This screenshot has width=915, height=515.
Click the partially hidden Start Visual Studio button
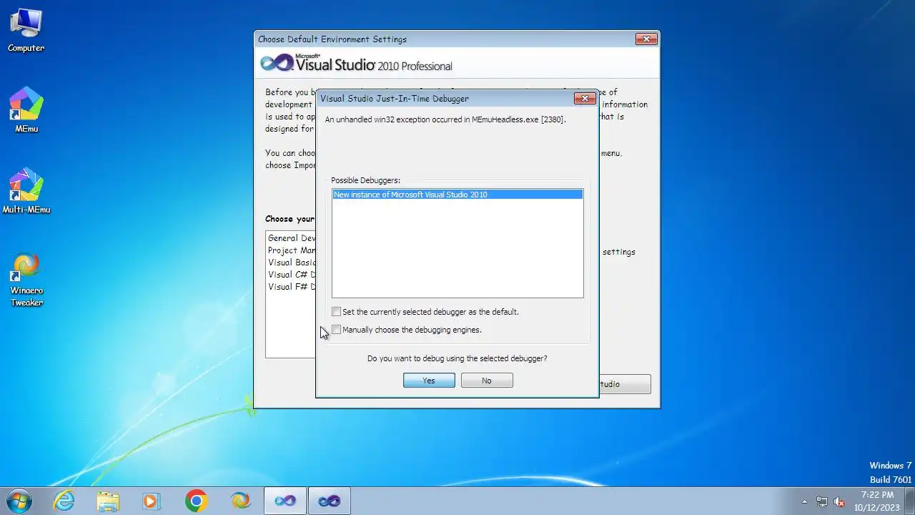click(625, 384)
